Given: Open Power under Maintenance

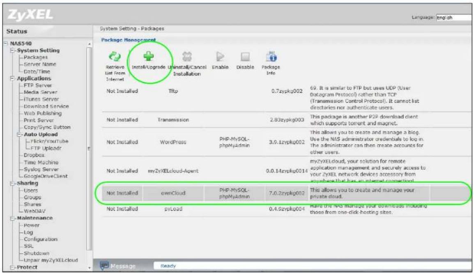Looking at the screenshot, I should [32, 226].
